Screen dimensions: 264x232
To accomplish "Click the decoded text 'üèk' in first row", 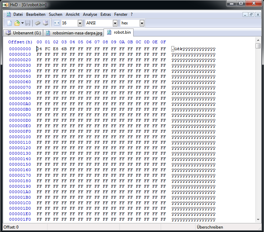I will tap(179, 49).
